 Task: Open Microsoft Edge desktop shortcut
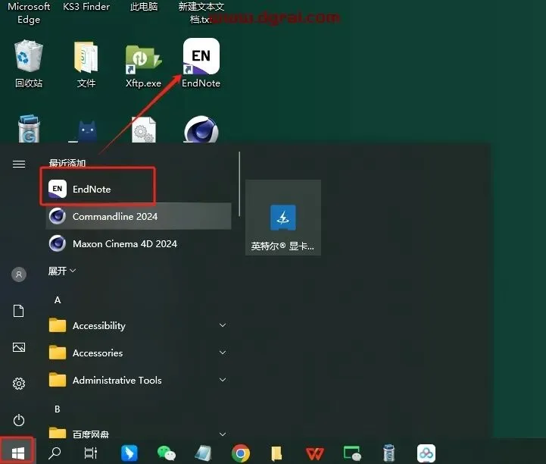tap(29, 13)
